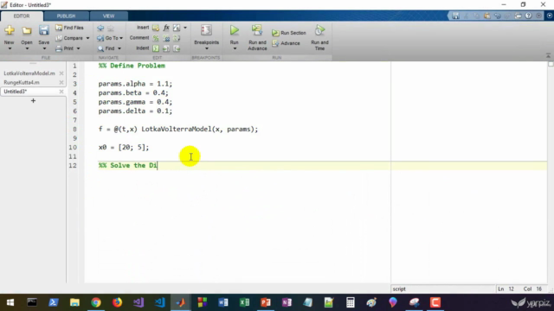Click the Help question mark icon

tap(528, 16)
